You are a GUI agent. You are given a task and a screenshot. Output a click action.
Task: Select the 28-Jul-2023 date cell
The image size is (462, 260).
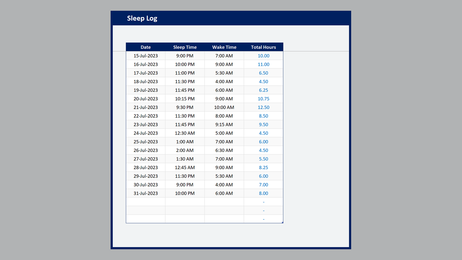[145, 168]
